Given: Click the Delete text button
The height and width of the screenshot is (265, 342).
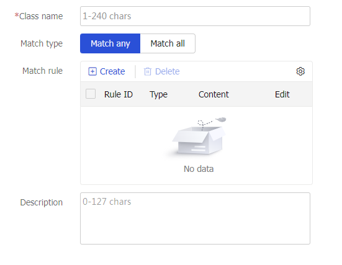Looking at the screenshot, I should pyautogui.click(x=168, y=71).
